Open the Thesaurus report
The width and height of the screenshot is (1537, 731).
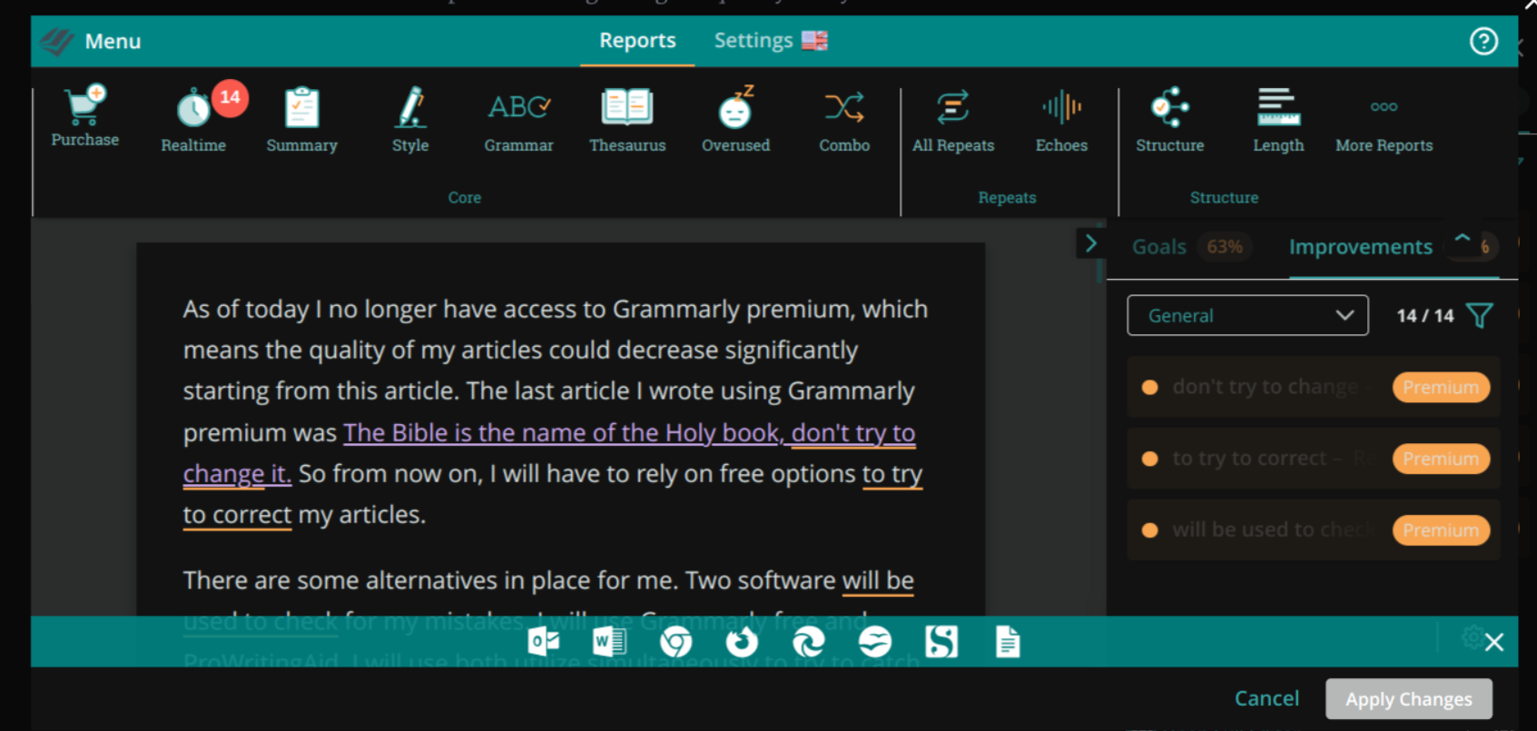627,119
